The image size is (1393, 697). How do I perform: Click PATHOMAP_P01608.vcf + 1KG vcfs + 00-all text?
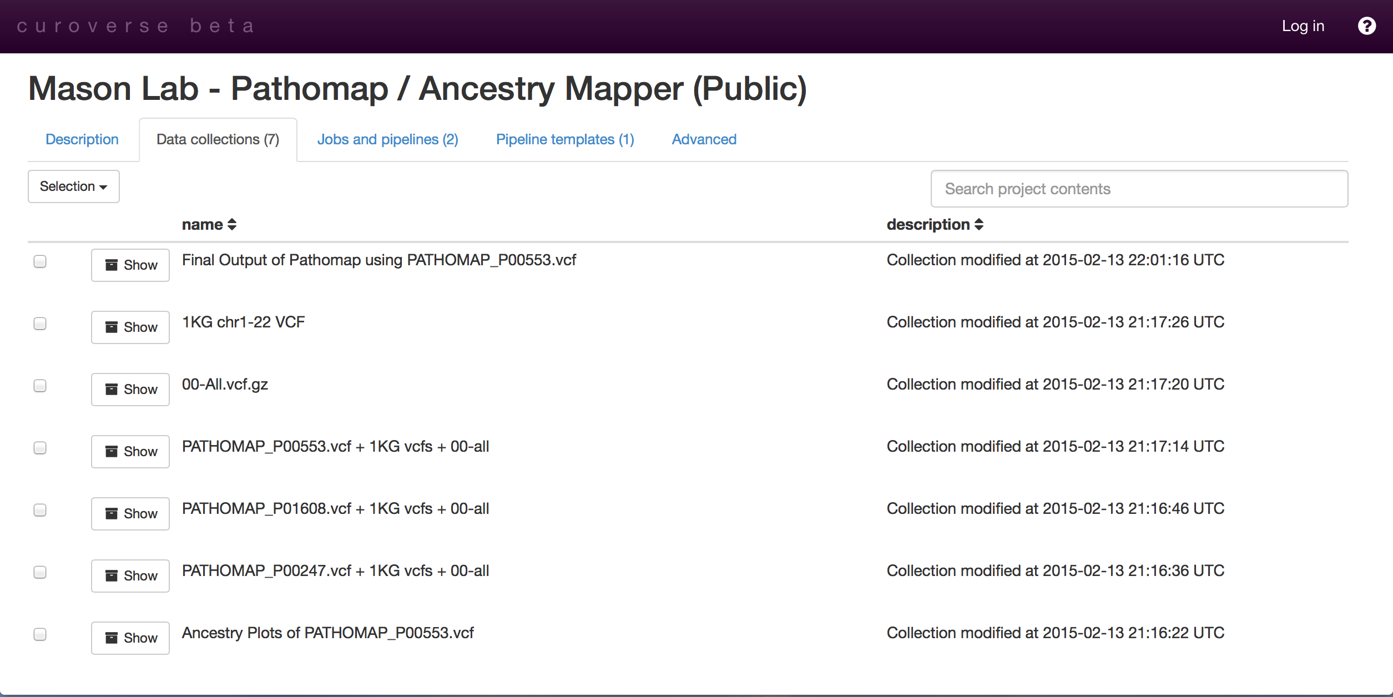tap(336, 508)
